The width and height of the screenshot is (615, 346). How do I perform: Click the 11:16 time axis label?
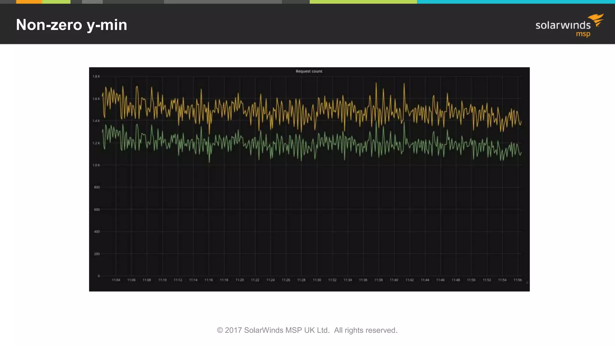pos(209,280)
